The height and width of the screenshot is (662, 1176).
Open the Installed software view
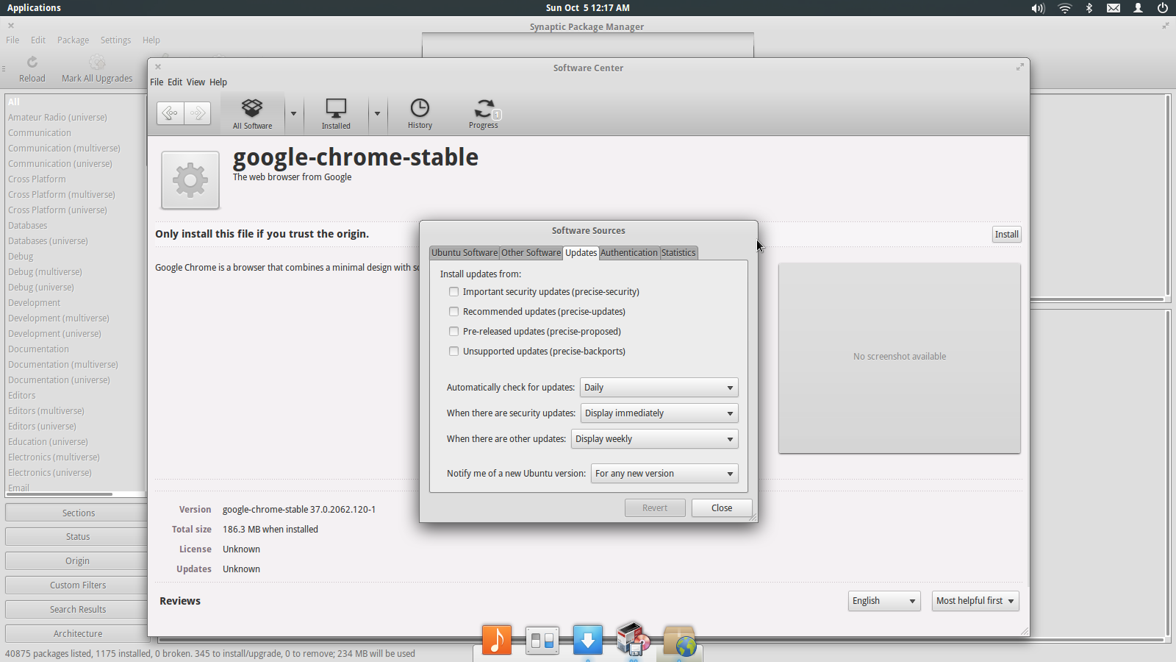(336, 114)
